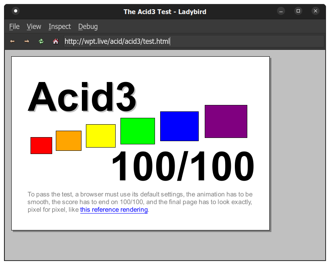This screenshot has width=330, height=265.
Task: Maximize the Ladybird window
Action: point(298,11)
